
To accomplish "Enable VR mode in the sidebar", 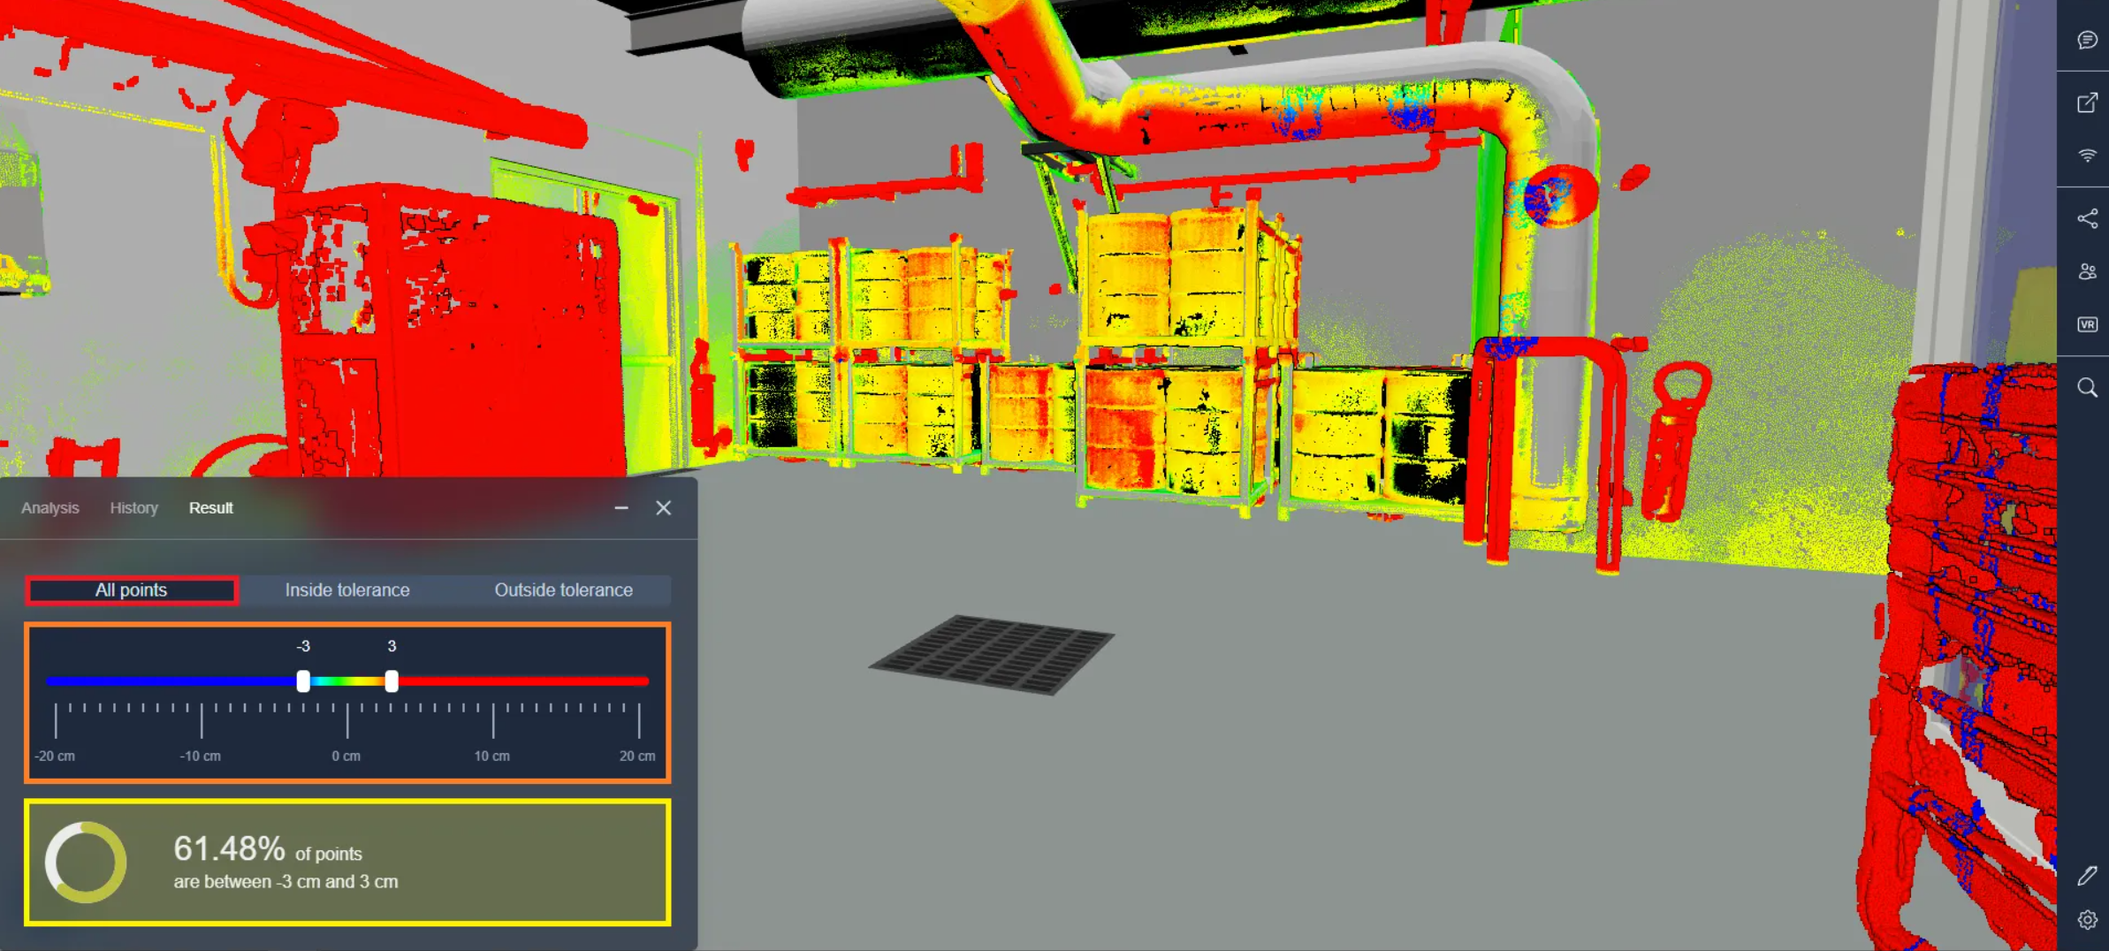I will tap(2087, 324).
